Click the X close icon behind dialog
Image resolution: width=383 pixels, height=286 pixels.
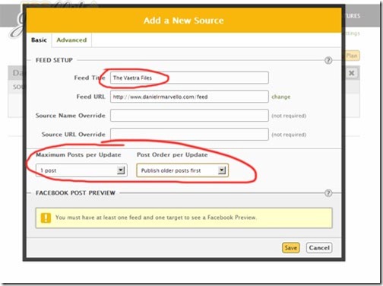coord(351,73)
